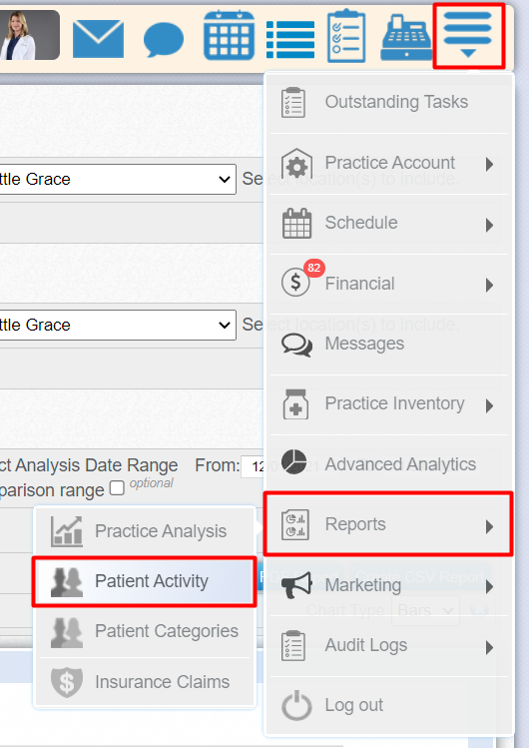Open second Grace location dropdown
This screenshot has height=748, width=529.
click(x=118, y=325)
